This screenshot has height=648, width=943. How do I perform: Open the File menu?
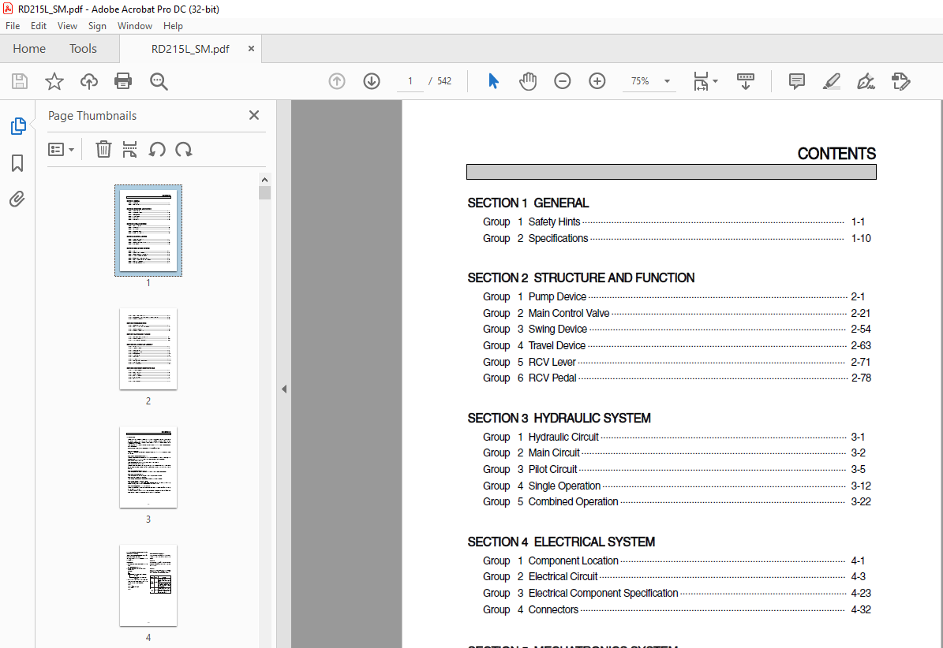click(13, 26)
